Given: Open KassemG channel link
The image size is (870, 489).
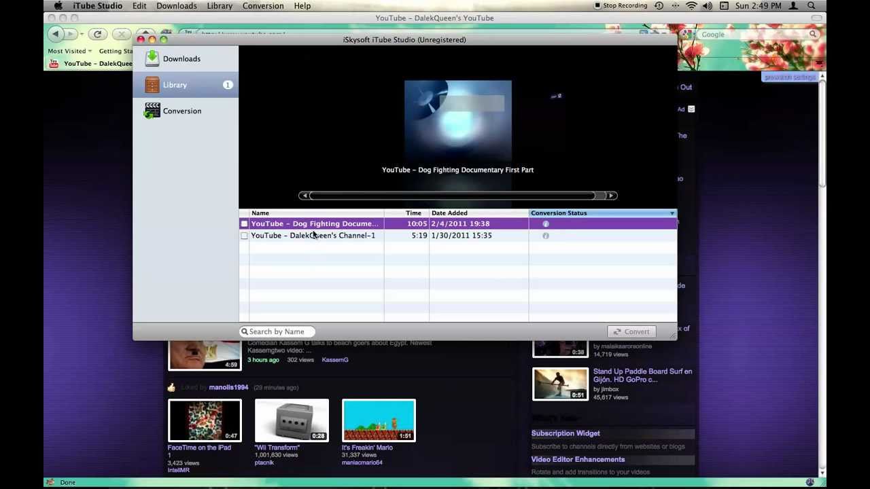Looking at the screenshot, I should [x=335, y=360].
